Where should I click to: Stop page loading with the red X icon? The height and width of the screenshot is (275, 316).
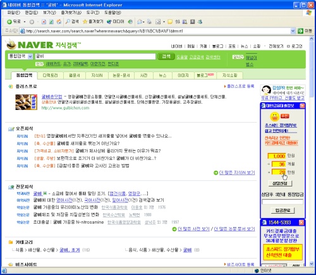pos(44,21)
